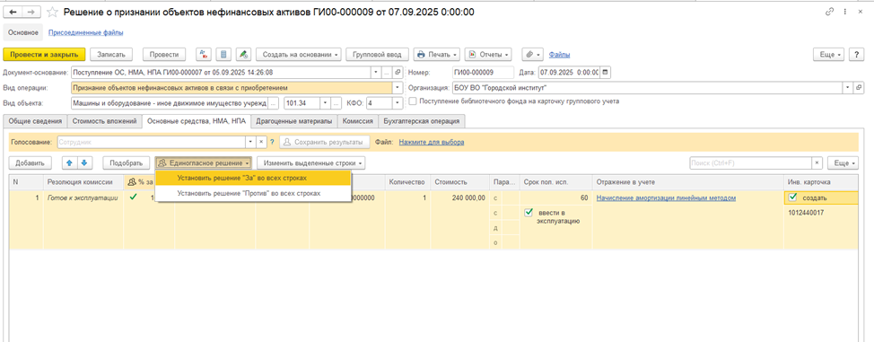The image size is (874, 342).
Task: Go forward with the right arrow button
Action: pos(31,12)
